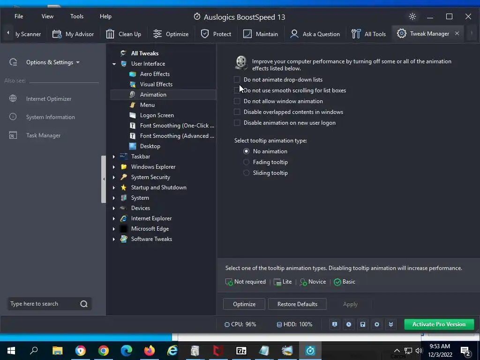The width and height of the screenshot is (480, 360).
Task: Switch to the All Tools tab
Action: pos(368,34)
